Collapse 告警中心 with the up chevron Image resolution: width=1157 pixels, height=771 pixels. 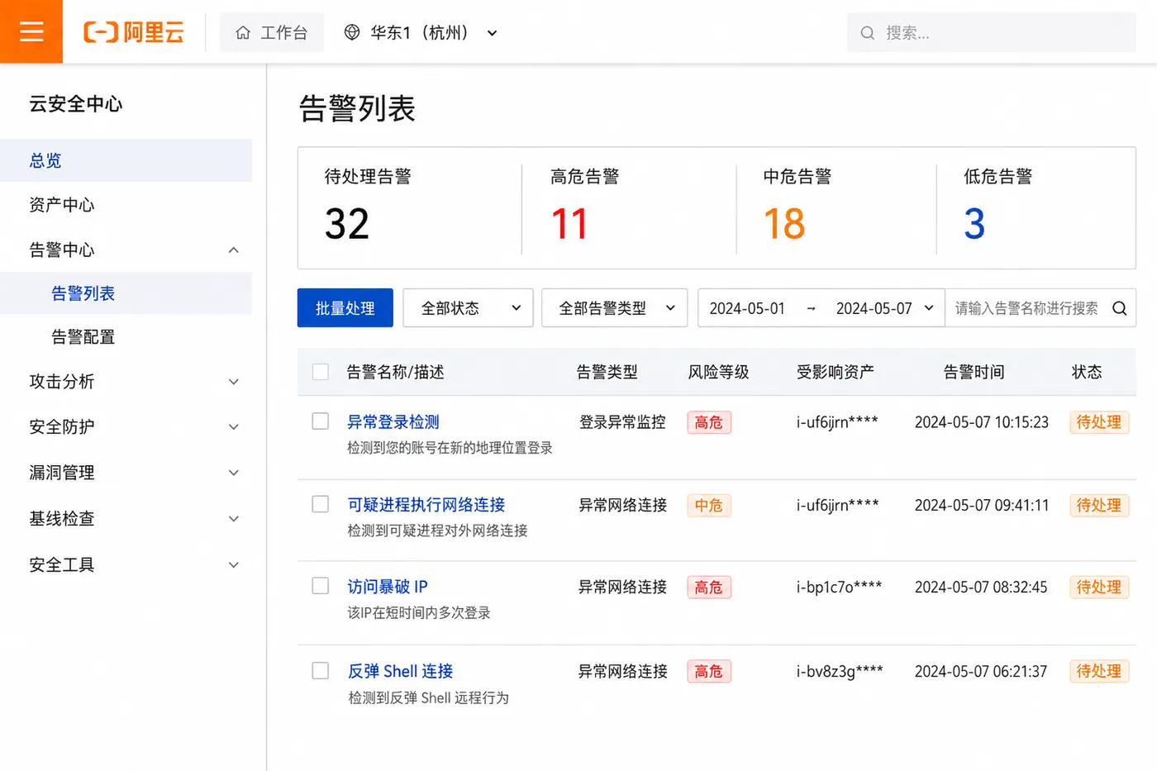pos(234,250)
